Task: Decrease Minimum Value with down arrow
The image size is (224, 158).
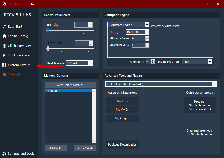Action: tap(147, 40)
